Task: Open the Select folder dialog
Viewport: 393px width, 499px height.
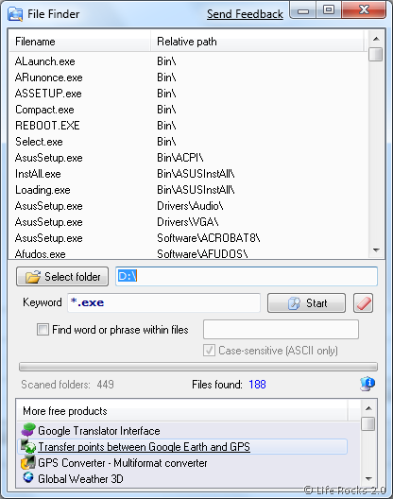Action: tap(62, 277)
